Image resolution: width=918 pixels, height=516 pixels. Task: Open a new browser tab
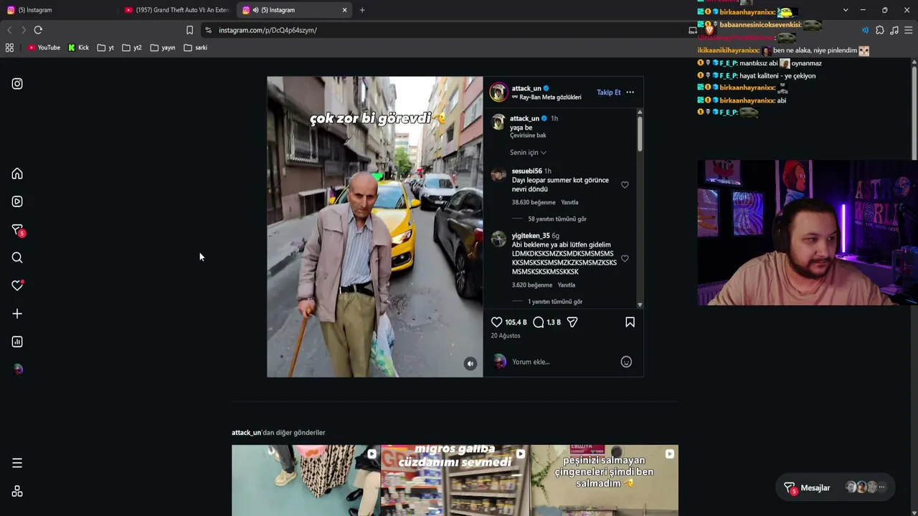[x=362, y=10]
